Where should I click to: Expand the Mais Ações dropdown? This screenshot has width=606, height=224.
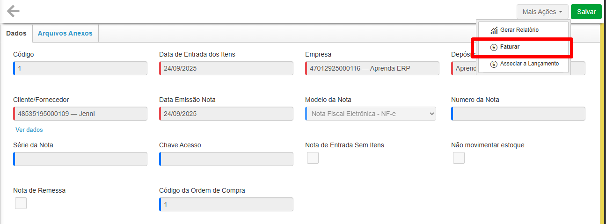pyautogui.click(x=542, y=12)
